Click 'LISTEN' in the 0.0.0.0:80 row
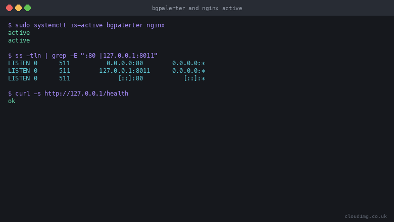 (19, 63)
